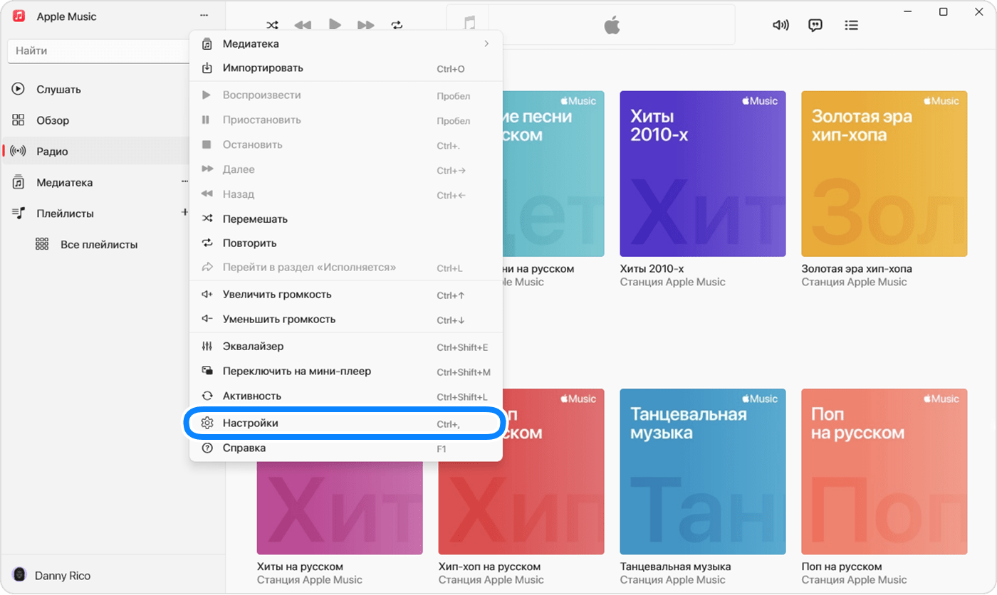Click the Золотая эра хип-хопа title link

(x=857, y=269)
